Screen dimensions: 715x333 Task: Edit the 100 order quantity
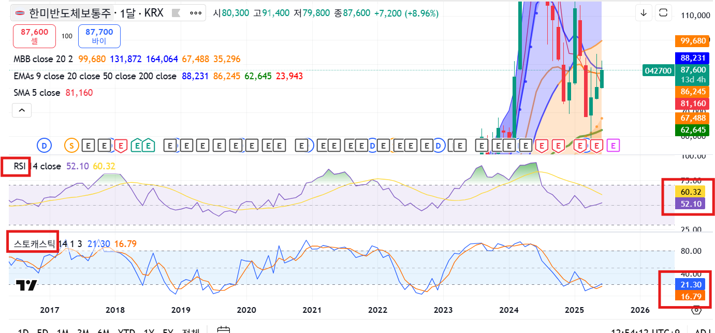[x=67, y=36]
